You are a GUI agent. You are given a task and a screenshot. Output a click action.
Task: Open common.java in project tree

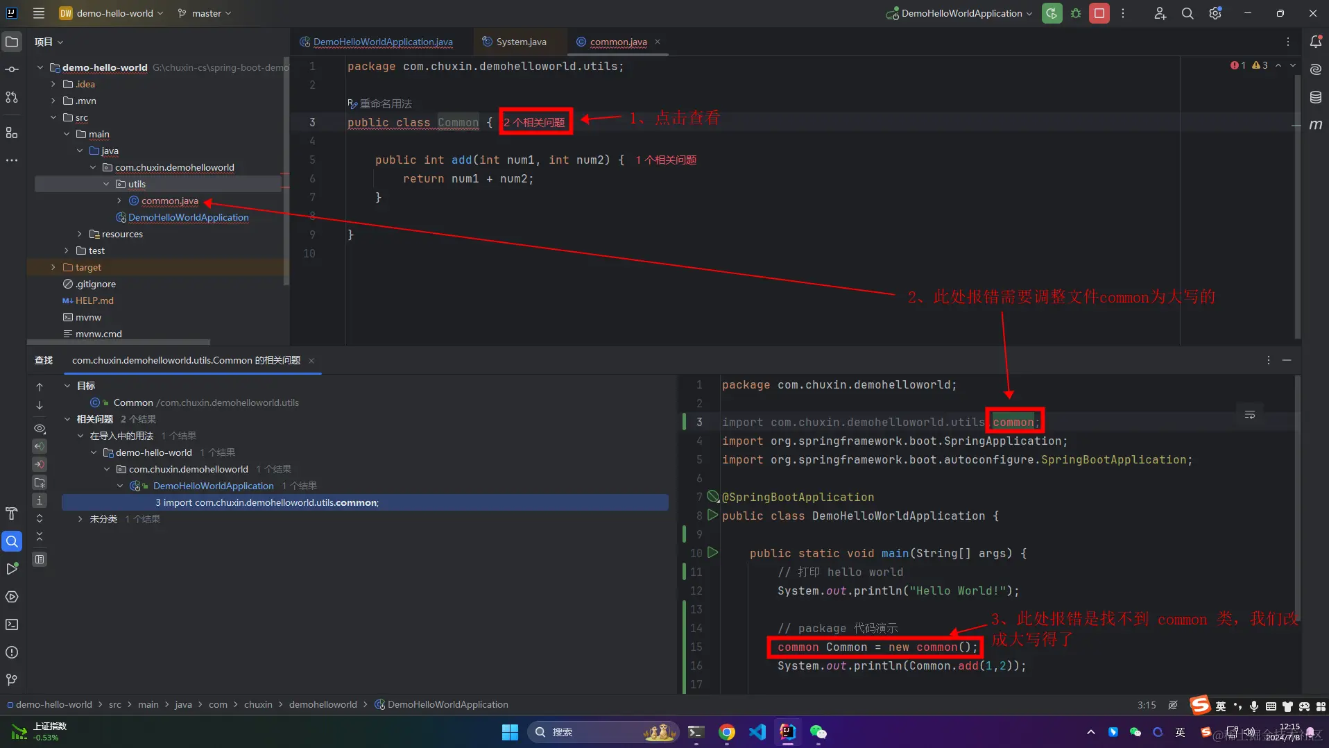click(170, 201)
